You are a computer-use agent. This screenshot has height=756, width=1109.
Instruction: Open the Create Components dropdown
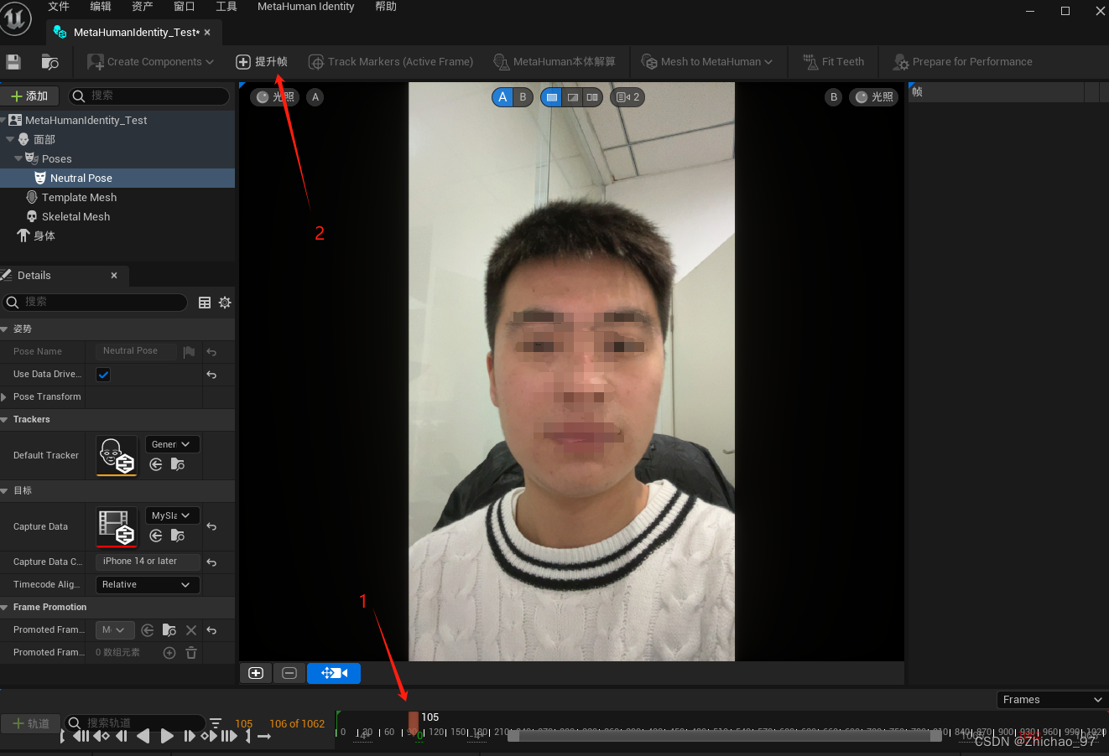151,62
